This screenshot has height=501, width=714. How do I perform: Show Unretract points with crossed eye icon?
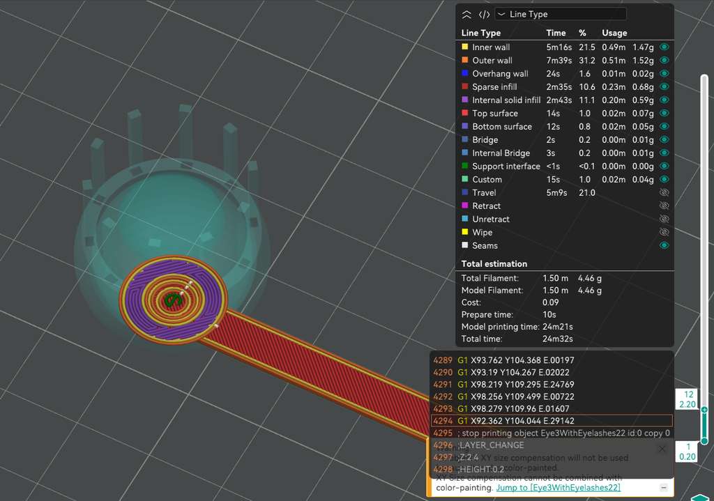[x=664, y=219]
